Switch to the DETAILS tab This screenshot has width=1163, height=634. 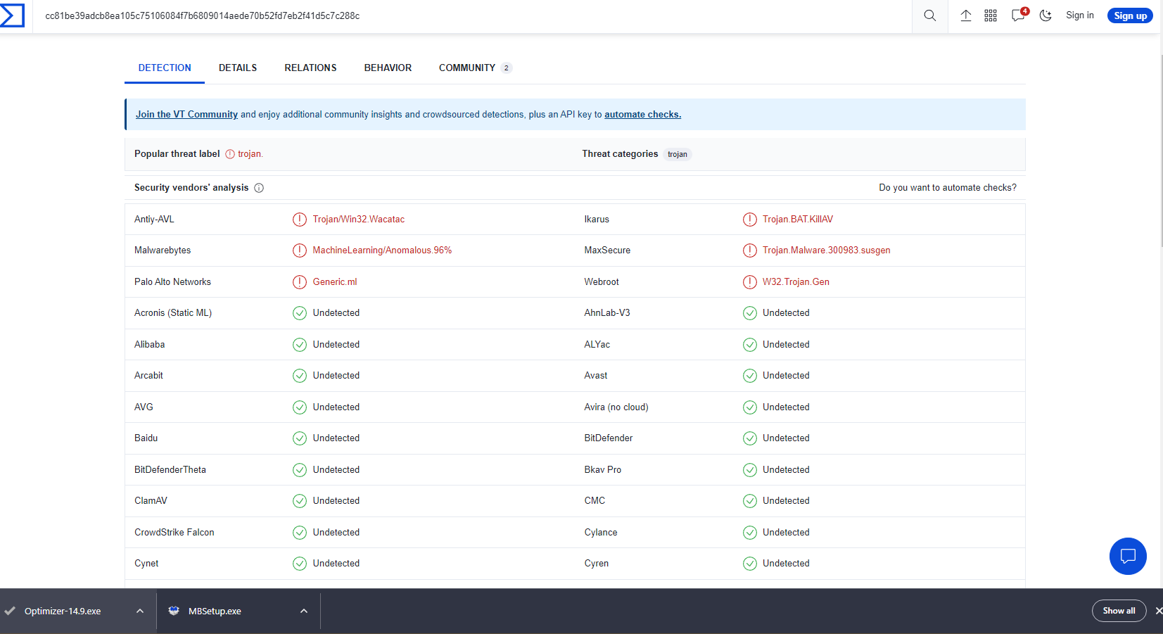coord(238,68)
